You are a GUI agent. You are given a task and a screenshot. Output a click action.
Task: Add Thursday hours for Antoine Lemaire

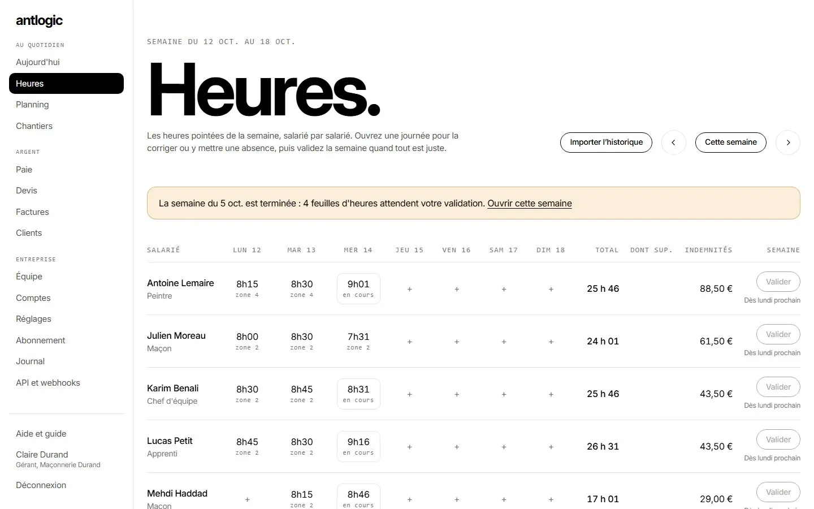(410, 289)
